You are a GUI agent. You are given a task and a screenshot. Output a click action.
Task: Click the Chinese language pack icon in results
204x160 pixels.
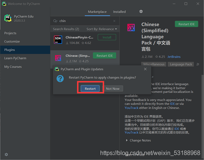[x=58, y=58]
